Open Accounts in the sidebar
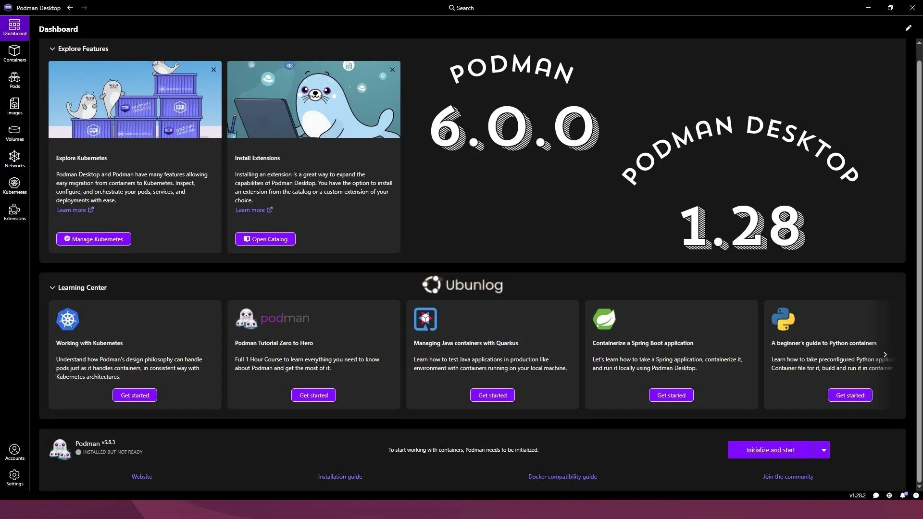The width and height of the screenshot is (923, 519). pyautogui.click(x=14, y=452)
